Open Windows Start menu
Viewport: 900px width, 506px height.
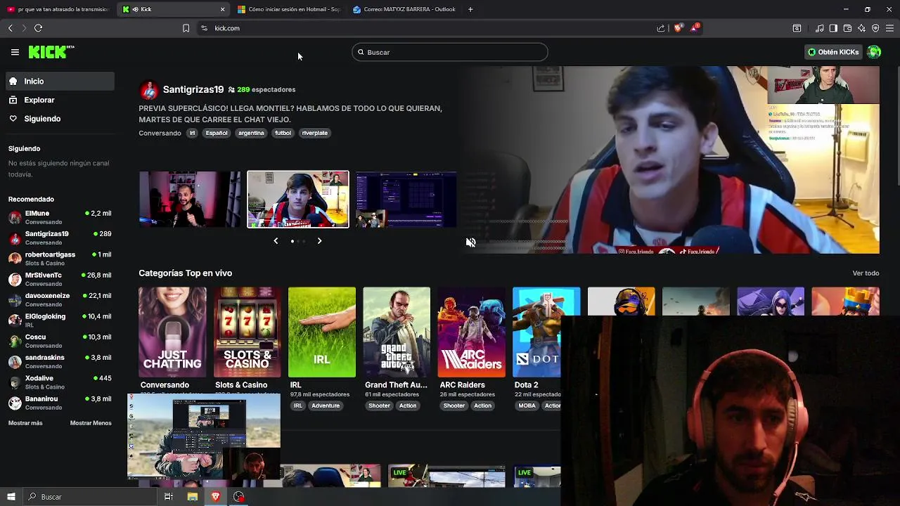coord(11,497)
